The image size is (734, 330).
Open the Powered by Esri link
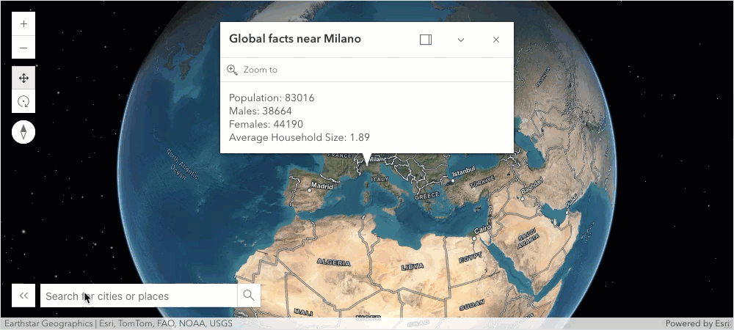[x=697, y=323]
